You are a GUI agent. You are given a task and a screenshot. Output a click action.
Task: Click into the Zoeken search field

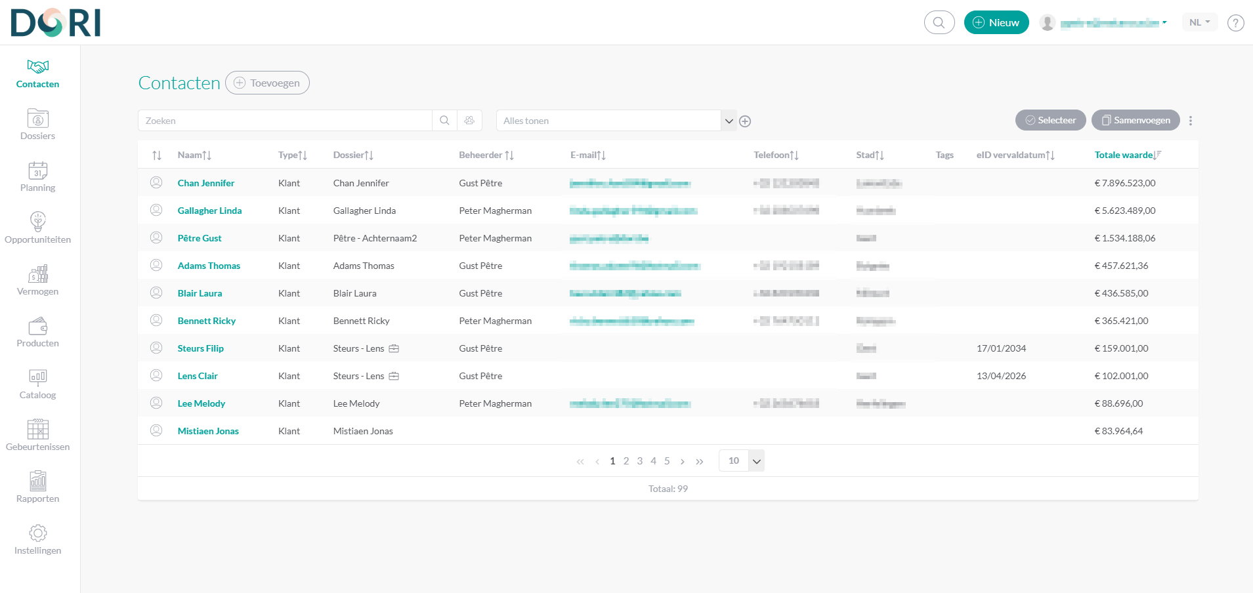point(285,121)
